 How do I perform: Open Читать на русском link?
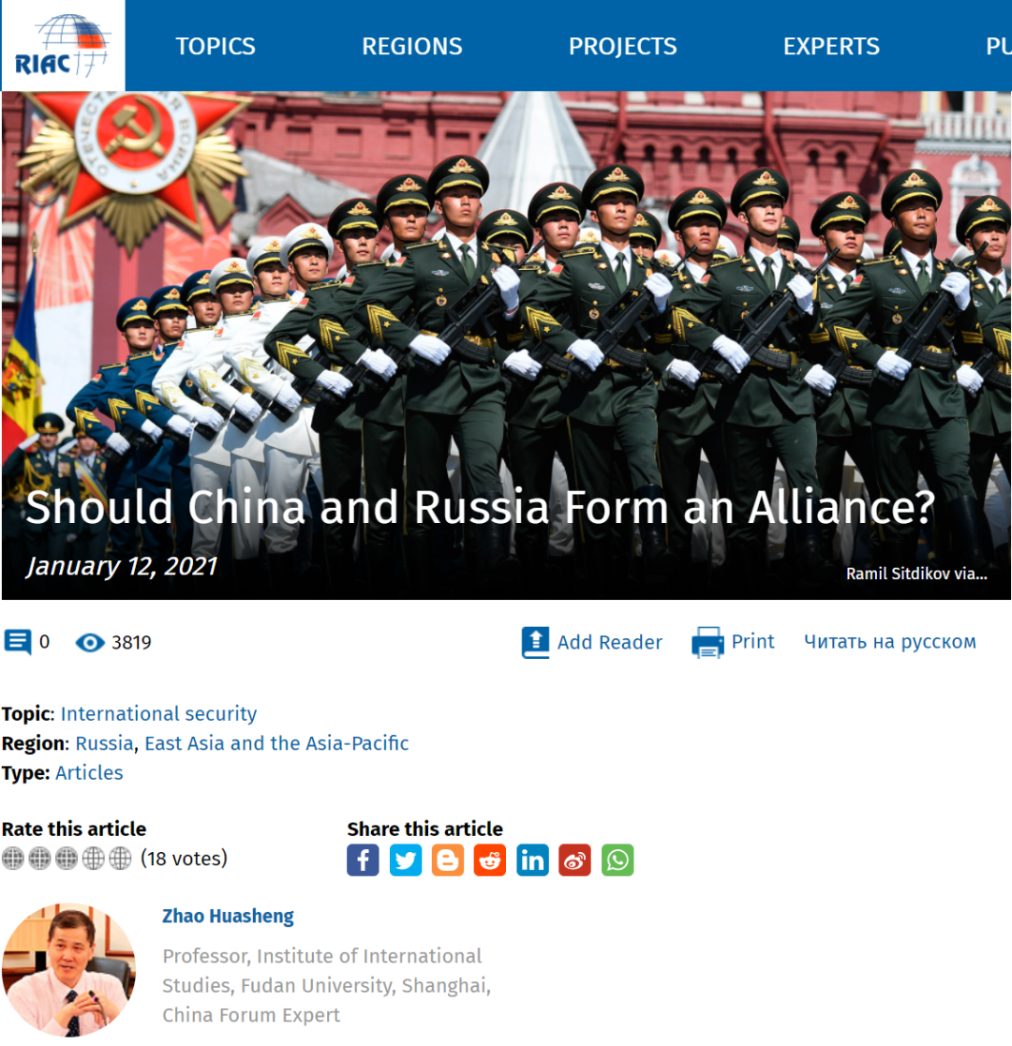click(890, 642)
